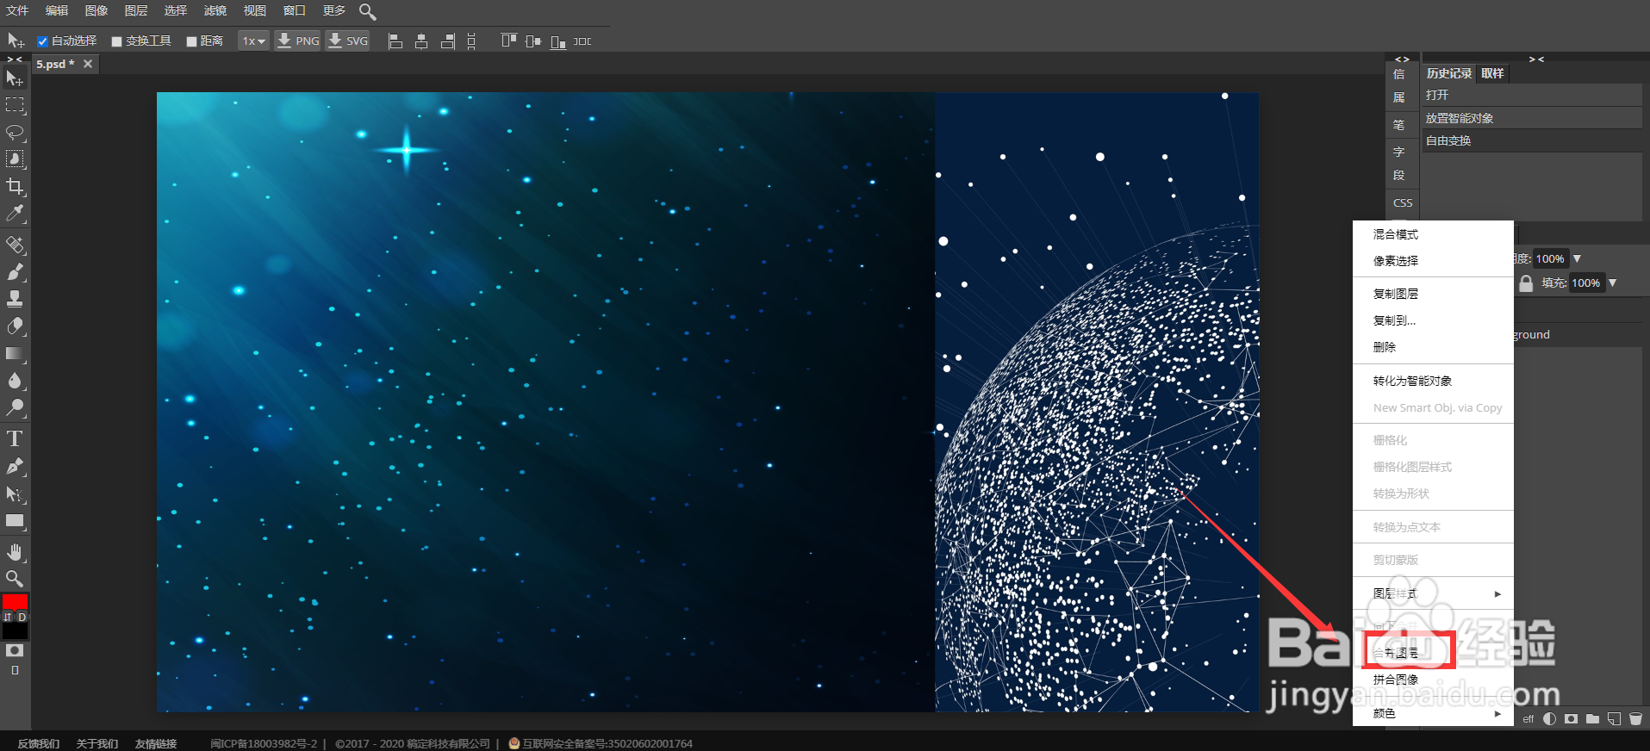Screen dimensions: 1650x751
Task: Open the red foreground color swatch
Action: 15,602
